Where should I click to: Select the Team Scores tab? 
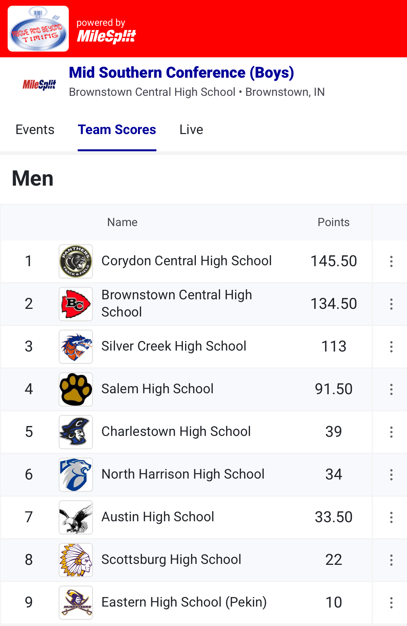[117, 130]
